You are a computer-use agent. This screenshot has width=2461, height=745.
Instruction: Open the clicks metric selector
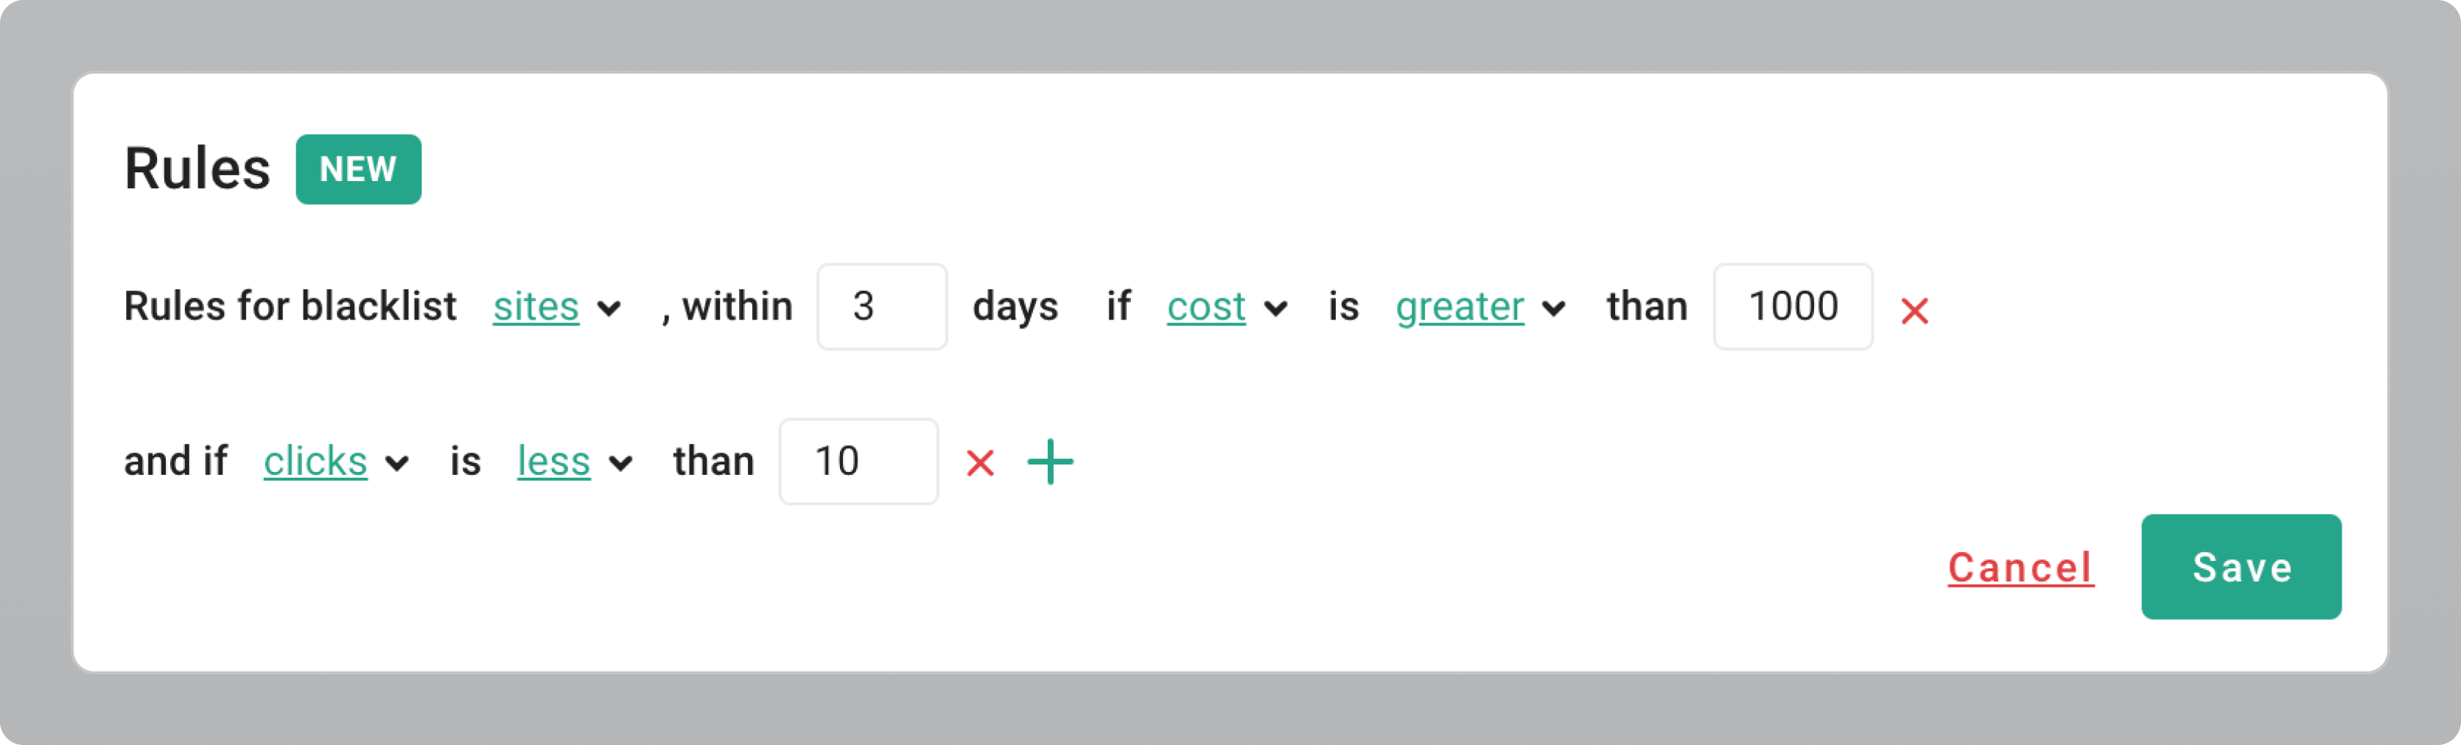(315, 462)
